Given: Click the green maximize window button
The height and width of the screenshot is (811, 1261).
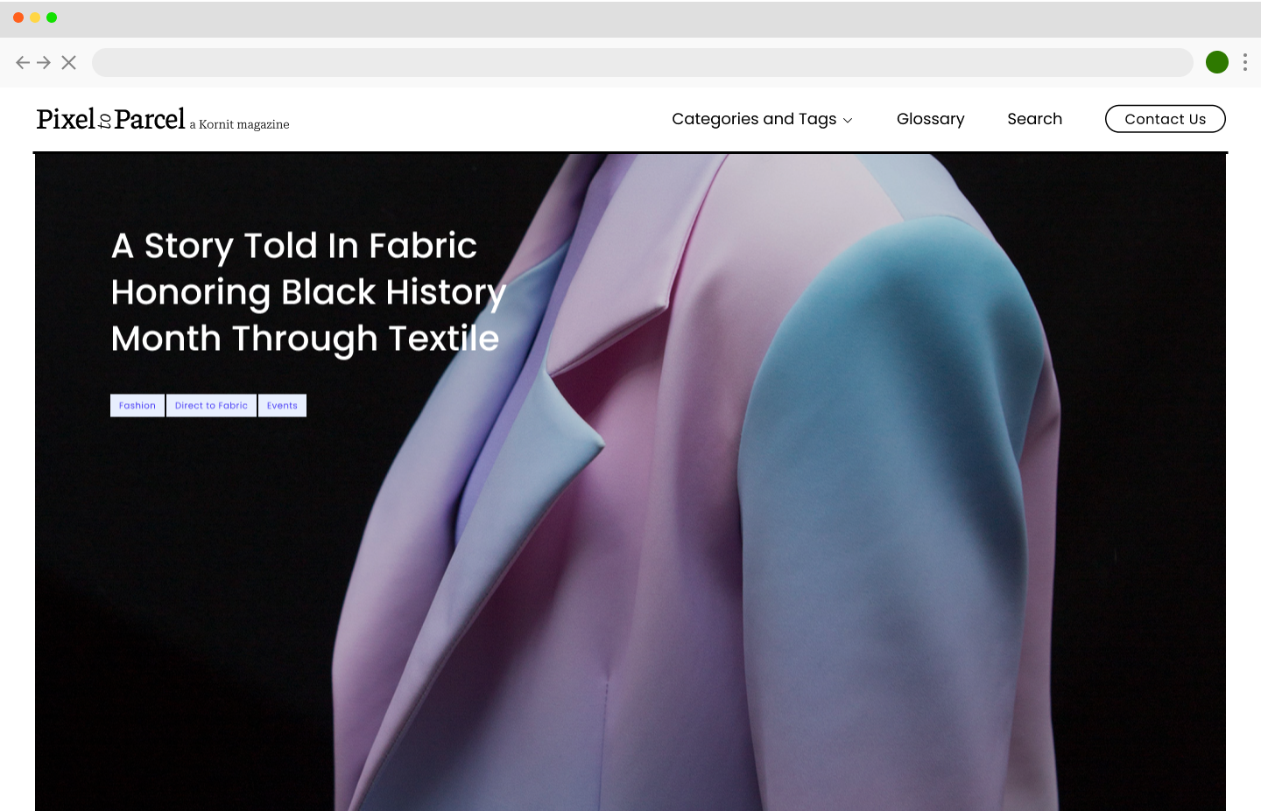Looking at the screenshot, I should 52,17.
